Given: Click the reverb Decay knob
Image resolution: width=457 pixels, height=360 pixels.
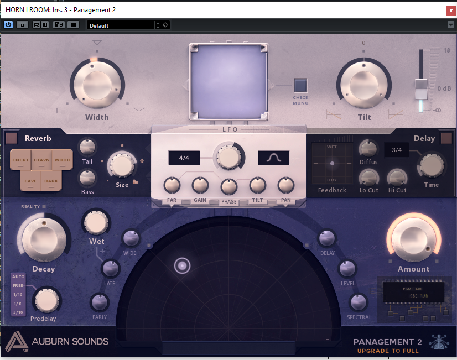Looking at the screenshot, I should [44, 239].
